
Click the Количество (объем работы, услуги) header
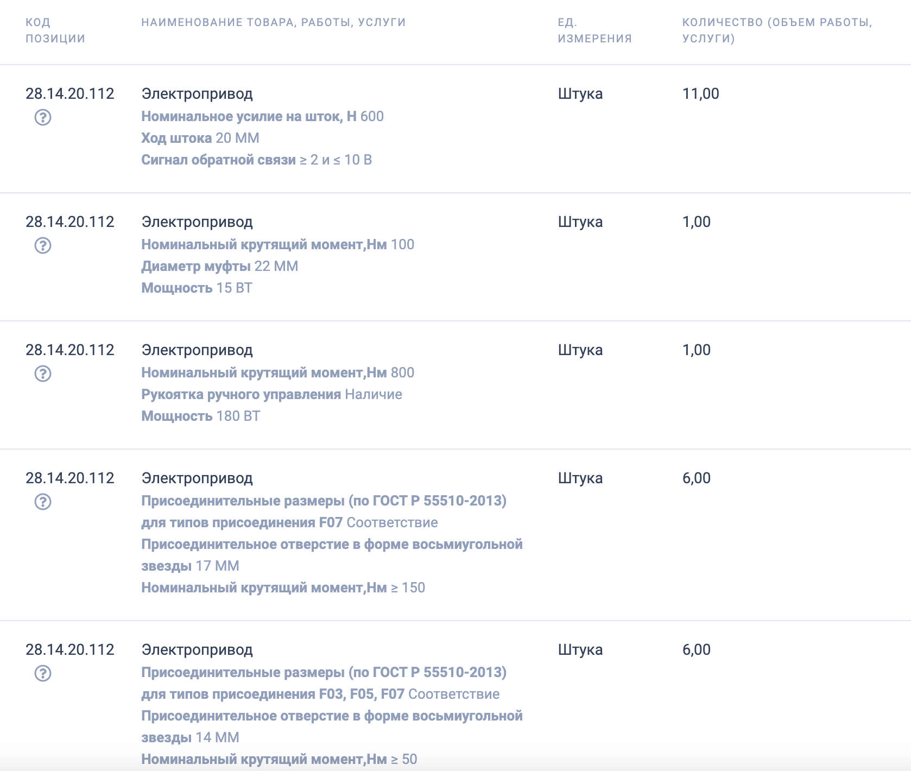777,30
